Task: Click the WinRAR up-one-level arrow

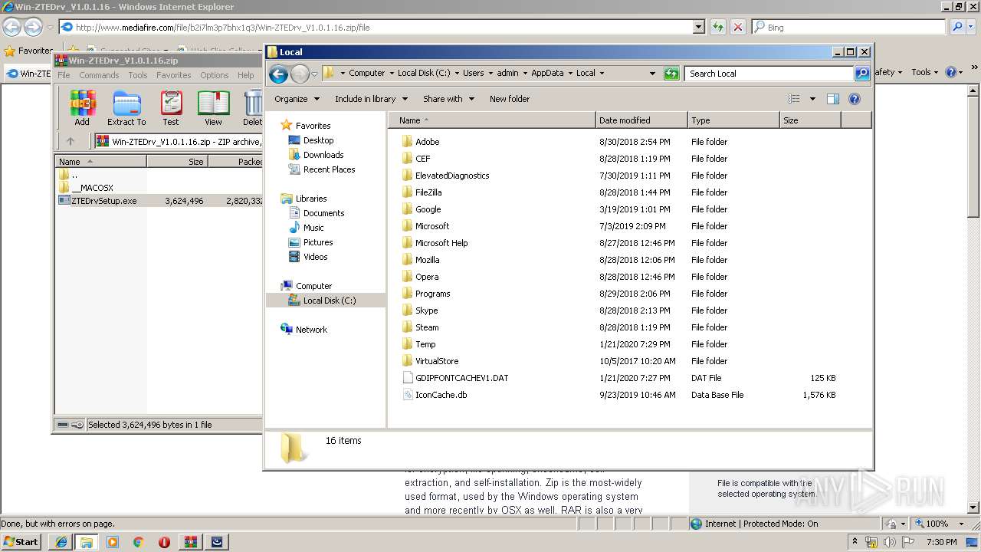Action: (71, 141)
